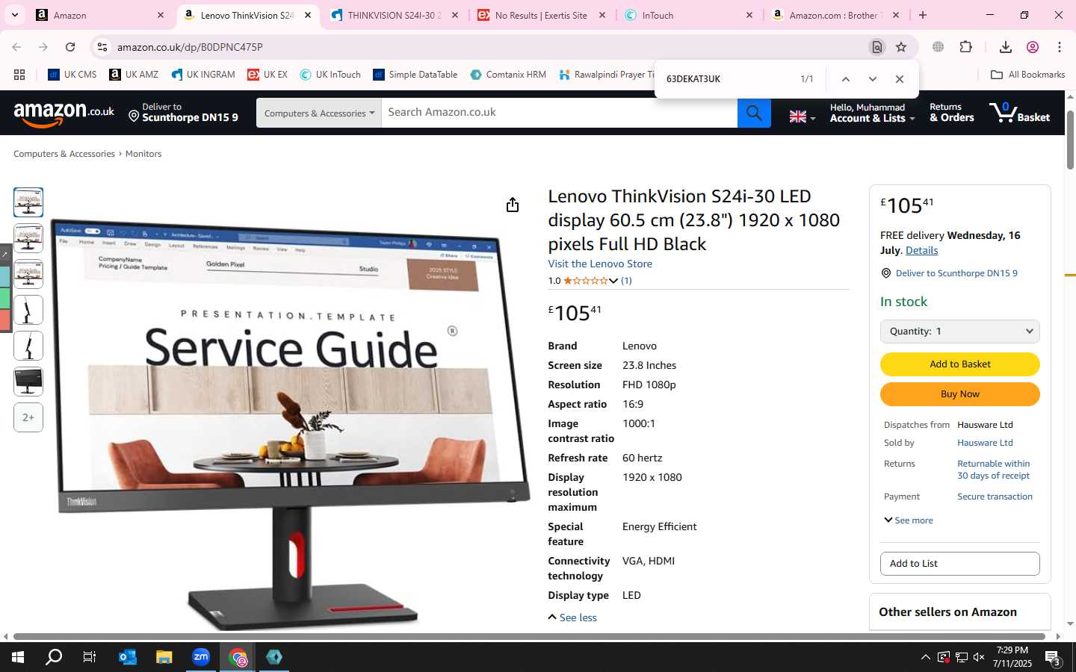This screenshot has width=1076, height=672.
Task: Expand the star rating breakdown chevron
Action: pos(613,281)
